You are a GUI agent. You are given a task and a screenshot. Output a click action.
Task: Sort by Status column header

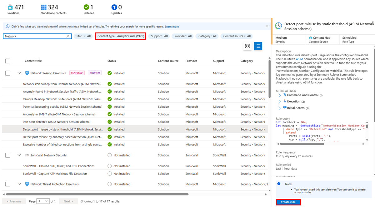click(112, 61)
